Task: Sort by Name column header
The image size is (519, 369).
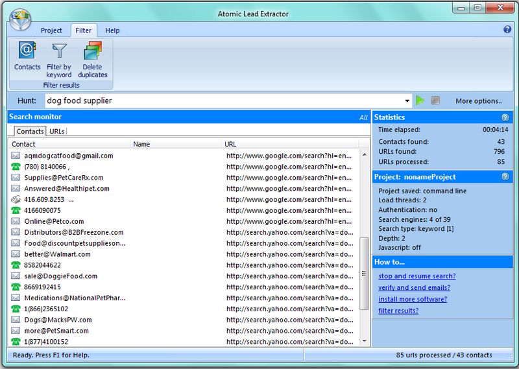Action: pyautogui.click(x=176, y=144)
